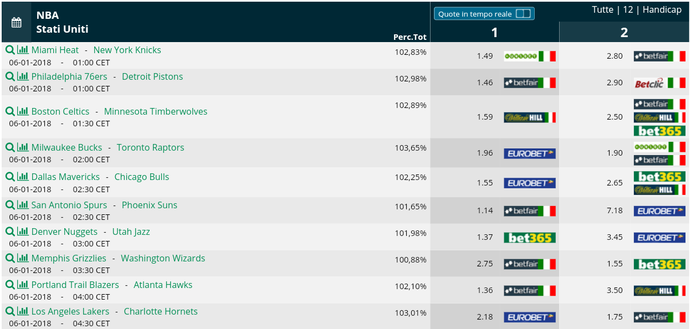Click the magnifier icon for Los Angeles Lakers match
Image resolution: width=691 pixels, height=329 pixels.
click(x=9, y=311)
